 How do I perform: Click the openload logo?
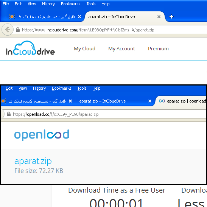tap(42, 135)
